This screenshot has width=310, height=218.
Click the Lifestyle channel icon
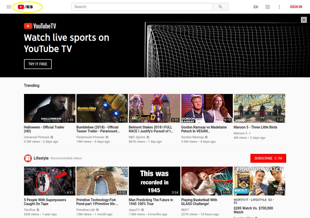pos(28,158)
